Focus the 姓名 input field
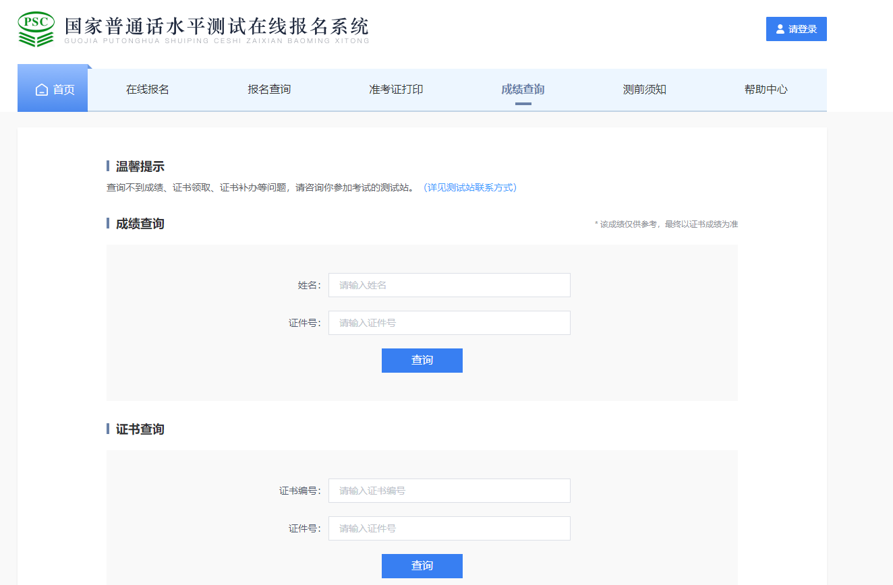The image size is (893, 585). pos(449,285)
